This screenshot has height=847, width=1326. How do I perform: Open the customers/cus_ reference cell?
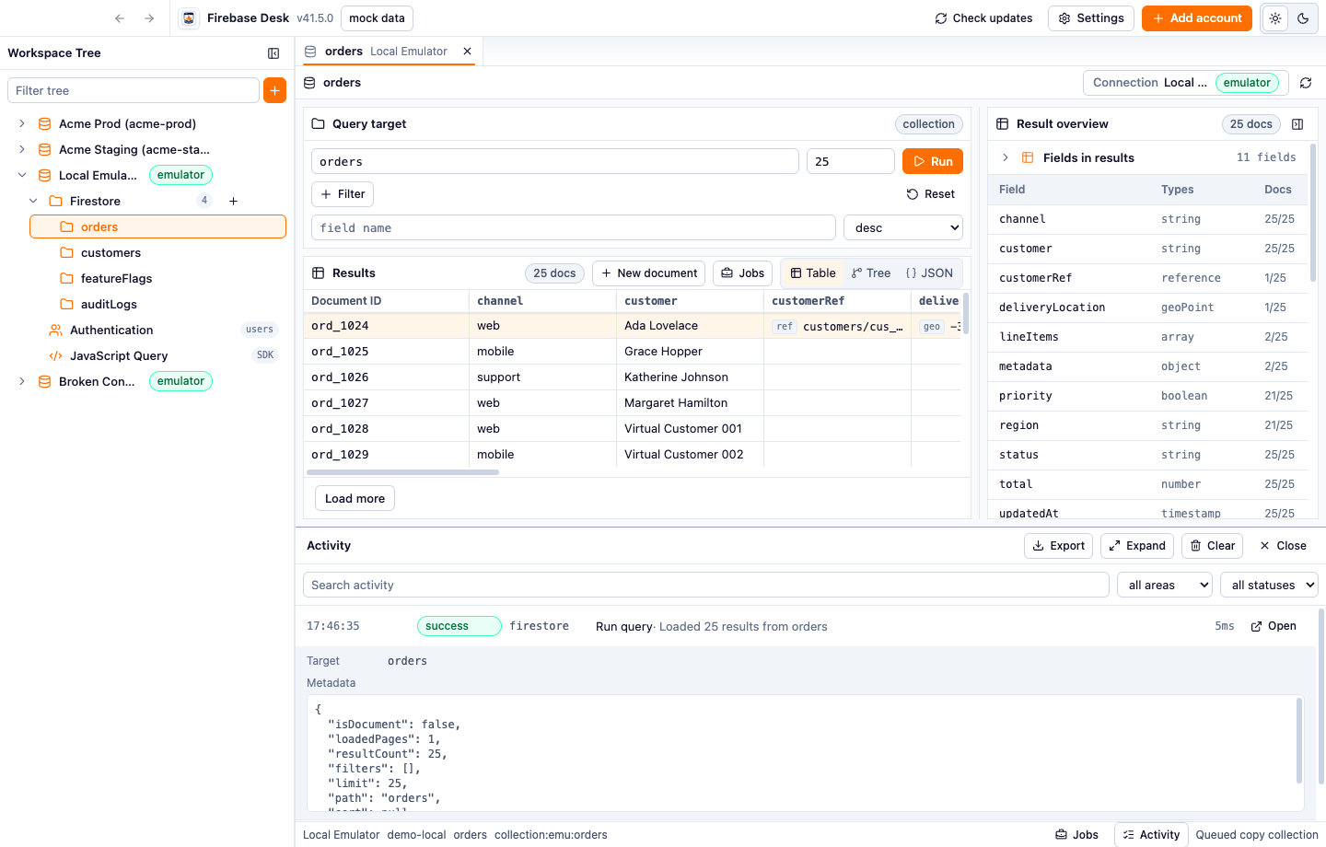point(838,326)
